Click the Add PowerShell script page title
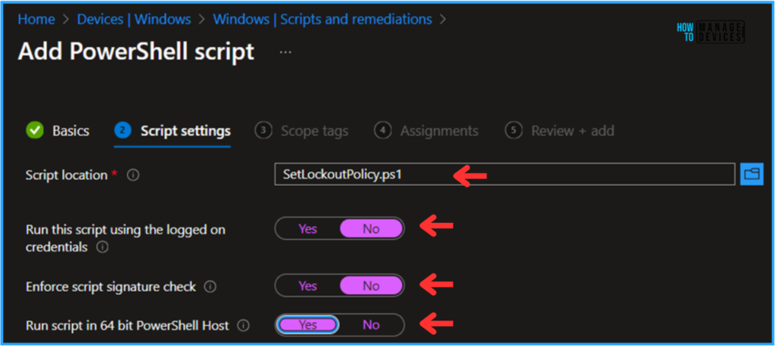Screen dimensions: 775x347 pos(136,51)
